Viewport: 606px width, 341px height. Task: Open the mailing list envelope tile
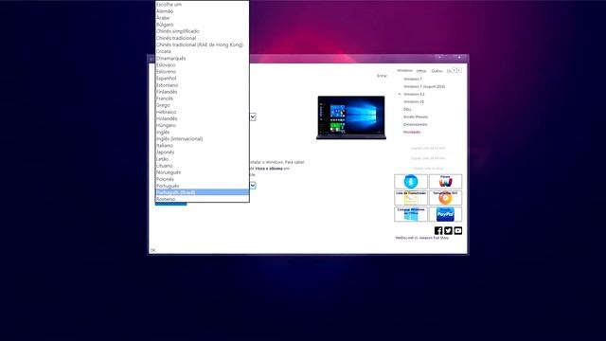click(x=411, y=198)
